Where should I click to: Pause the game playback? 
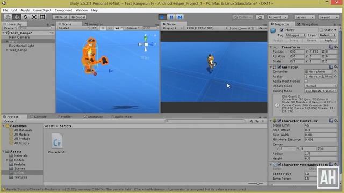coord(171,17)
